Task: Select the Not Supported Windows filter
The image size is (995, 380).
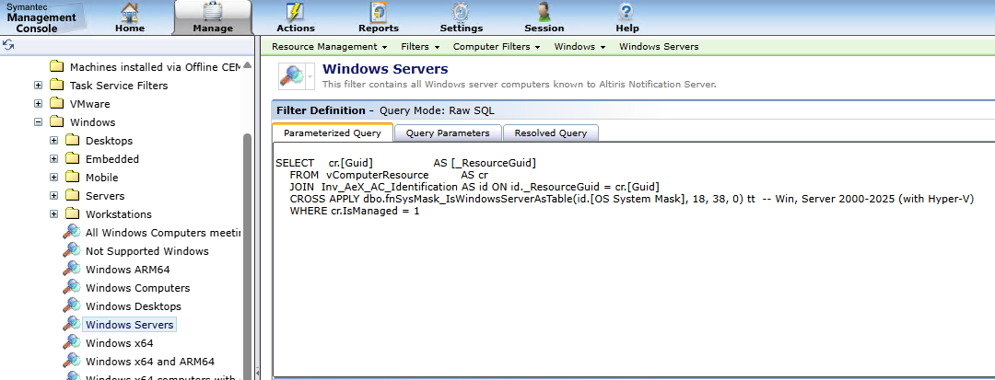Action: click(x=147, y=251)
